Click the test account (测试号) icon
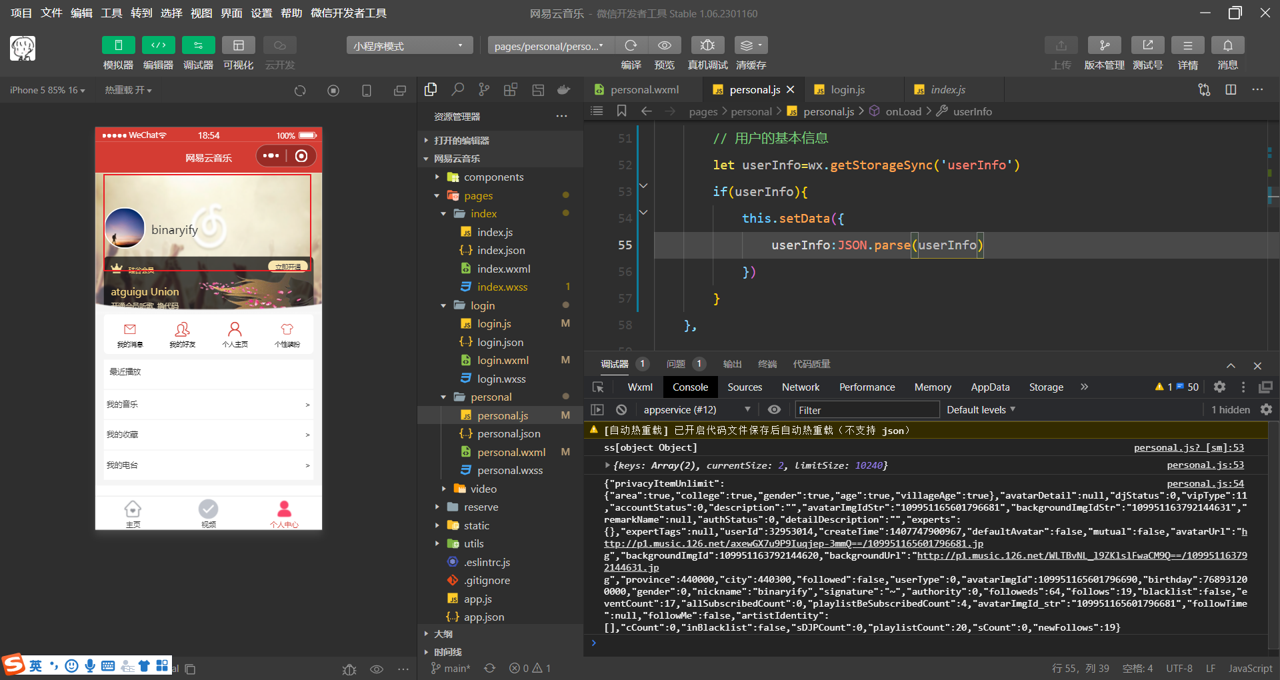Image resolution: width=1280 pixels, height=680 pixels. (x=1147, y=45)
